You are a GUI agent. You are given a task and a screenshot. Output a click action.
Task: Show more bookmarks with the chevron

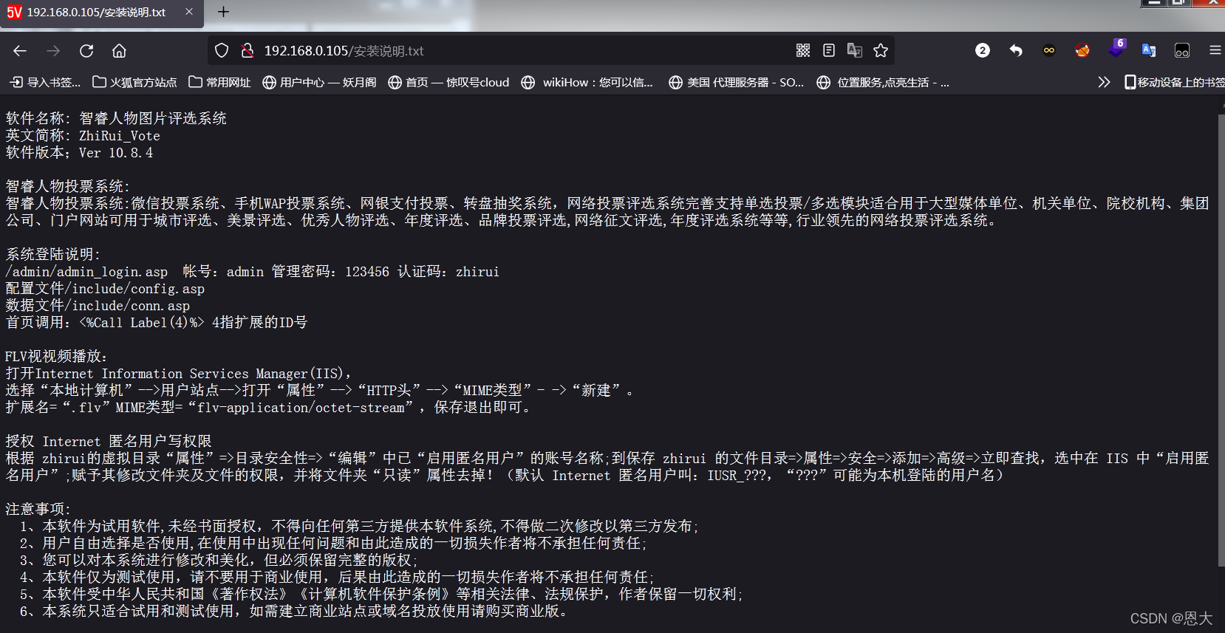pos(1104,82)
